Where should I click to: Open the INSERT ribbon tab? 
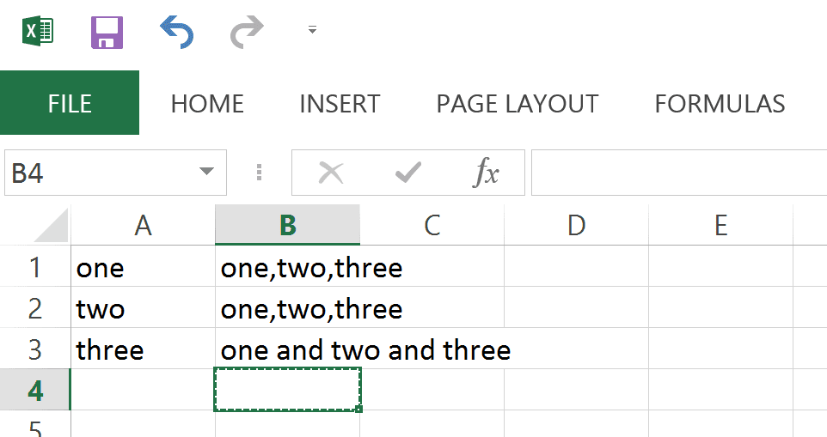click(340, 104)
